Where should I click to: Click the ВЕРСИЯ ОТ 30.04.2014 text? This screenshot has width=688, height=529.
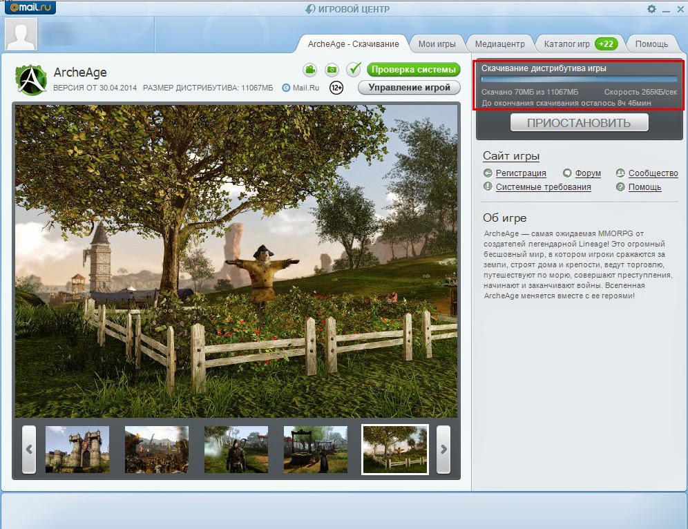tap(95, 88)
